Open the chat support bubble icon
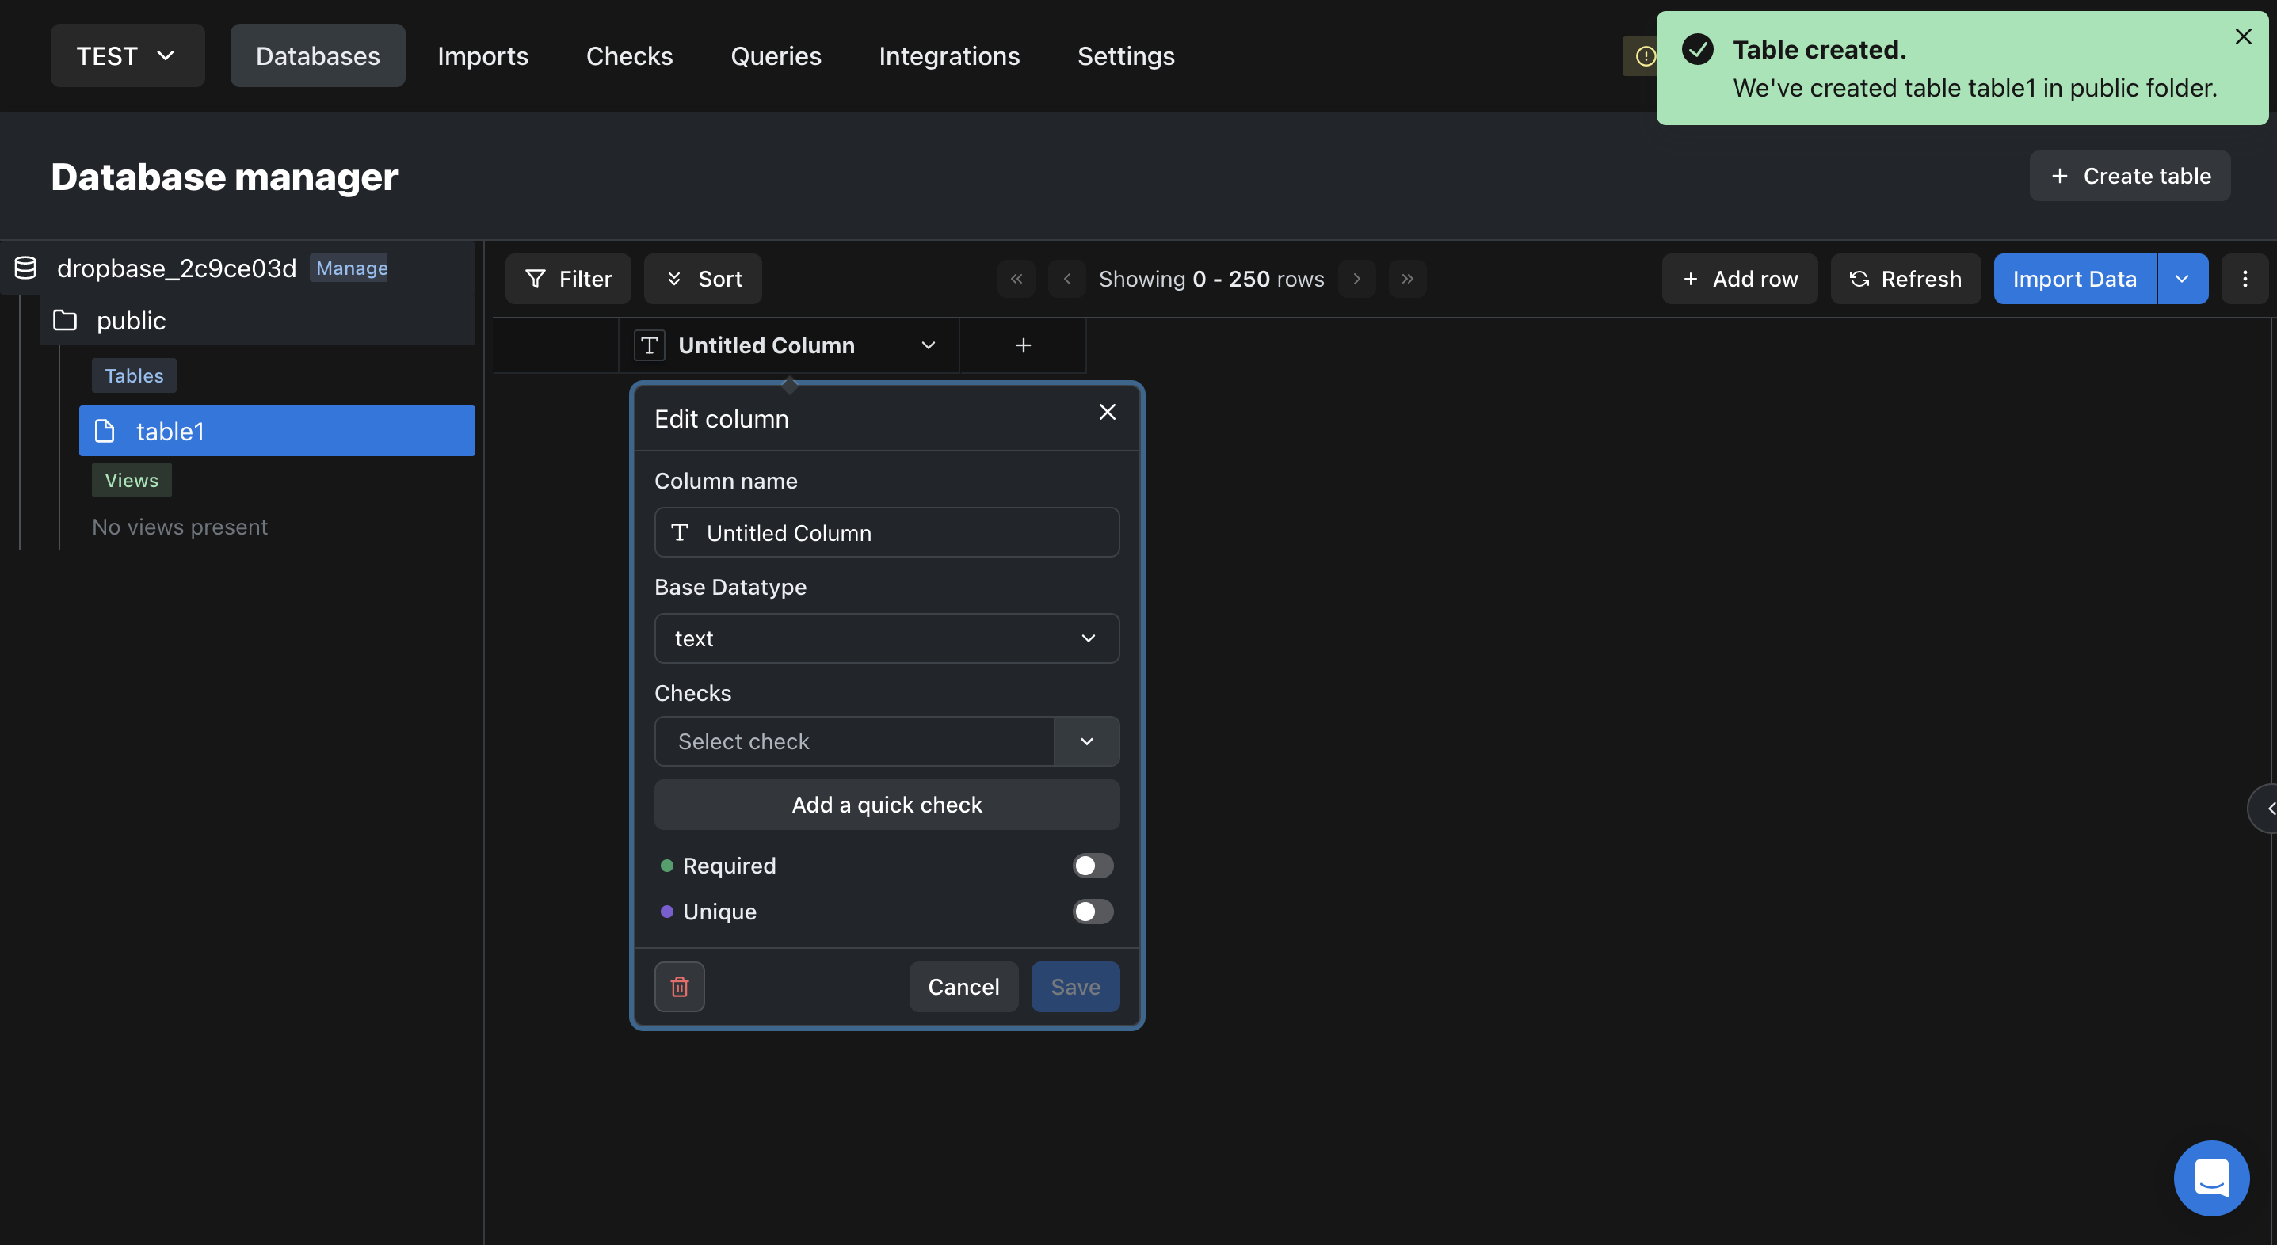This screenshot has width=2277, height=1245. 2210,1178
